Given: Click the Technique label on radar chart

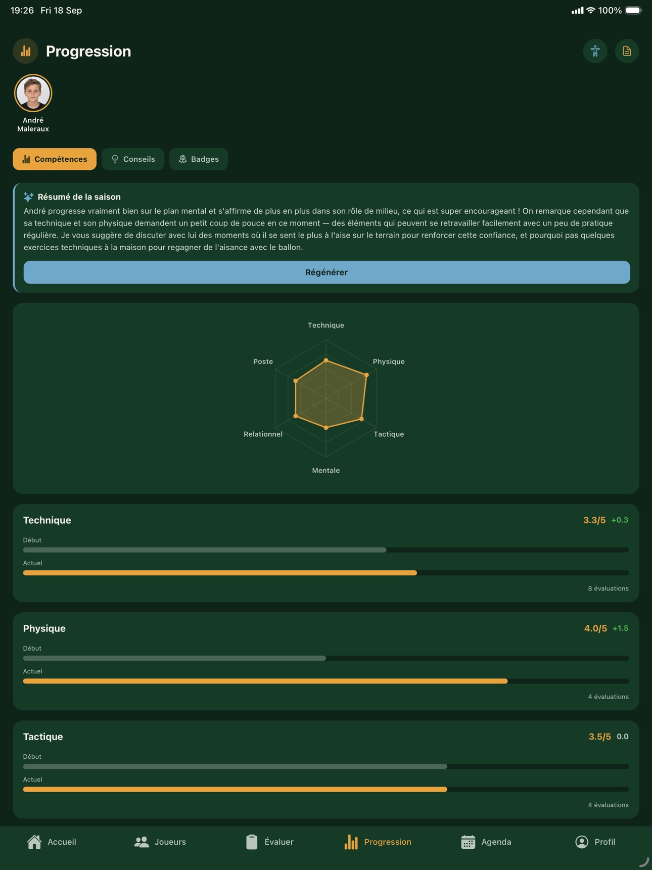Looking at the screenshot, I should tap(326, 325).
